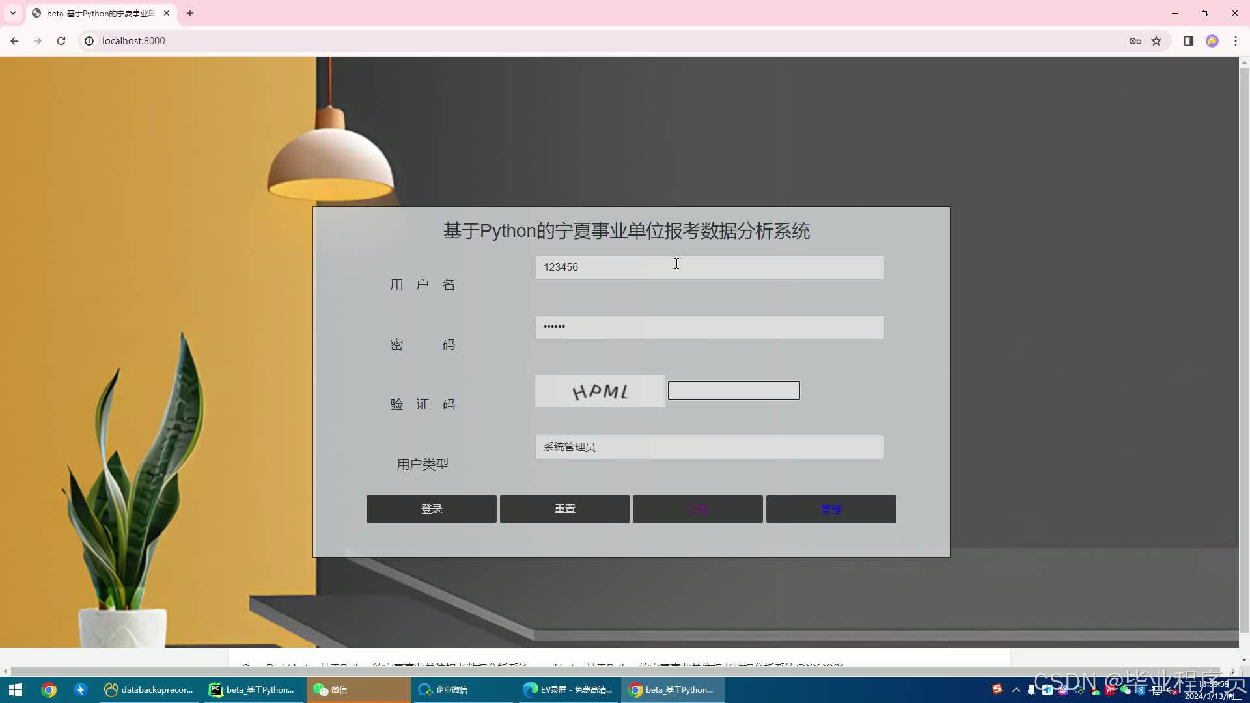Open the 用户类型 selector showing 系统管理员
Screen dimensions: 1250x703
pyautogui.click(x=709, y=447)
